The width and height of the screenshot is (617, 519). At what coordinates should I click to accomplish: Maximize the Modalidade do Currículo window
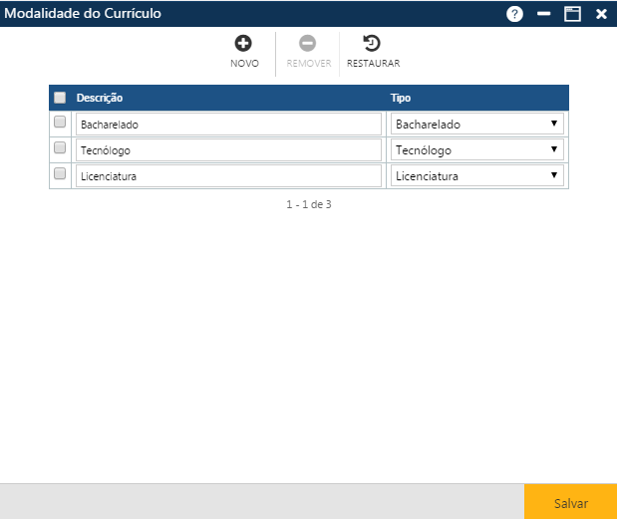click(x=572, y=14)
